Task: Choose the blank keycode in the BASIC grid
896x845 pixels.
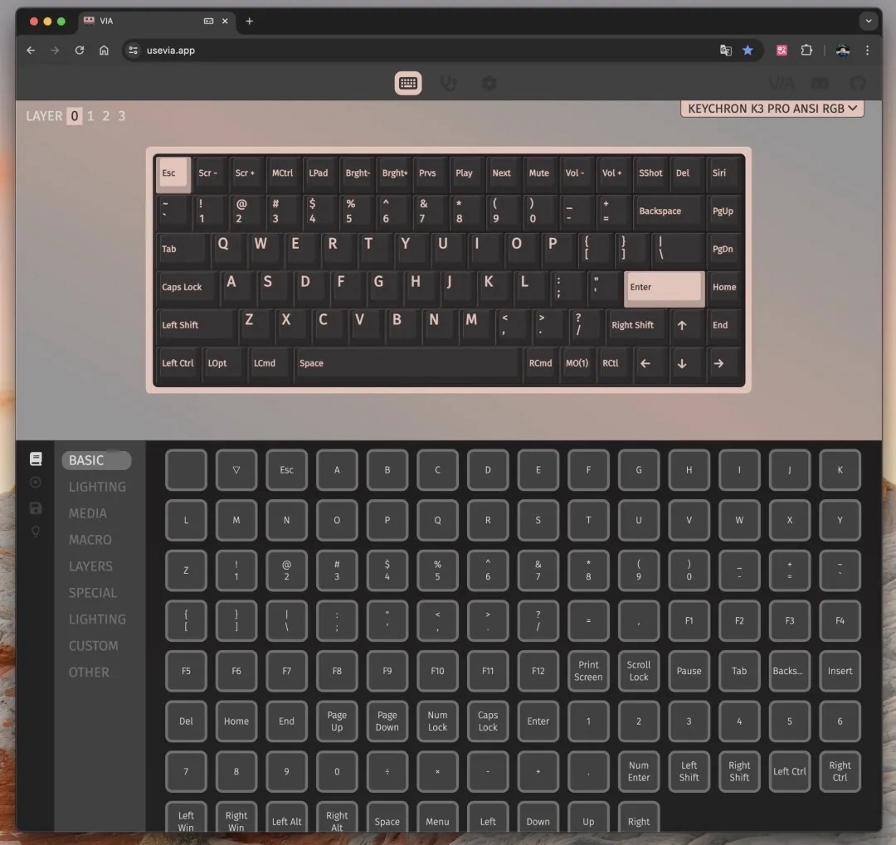Action: 186,470
